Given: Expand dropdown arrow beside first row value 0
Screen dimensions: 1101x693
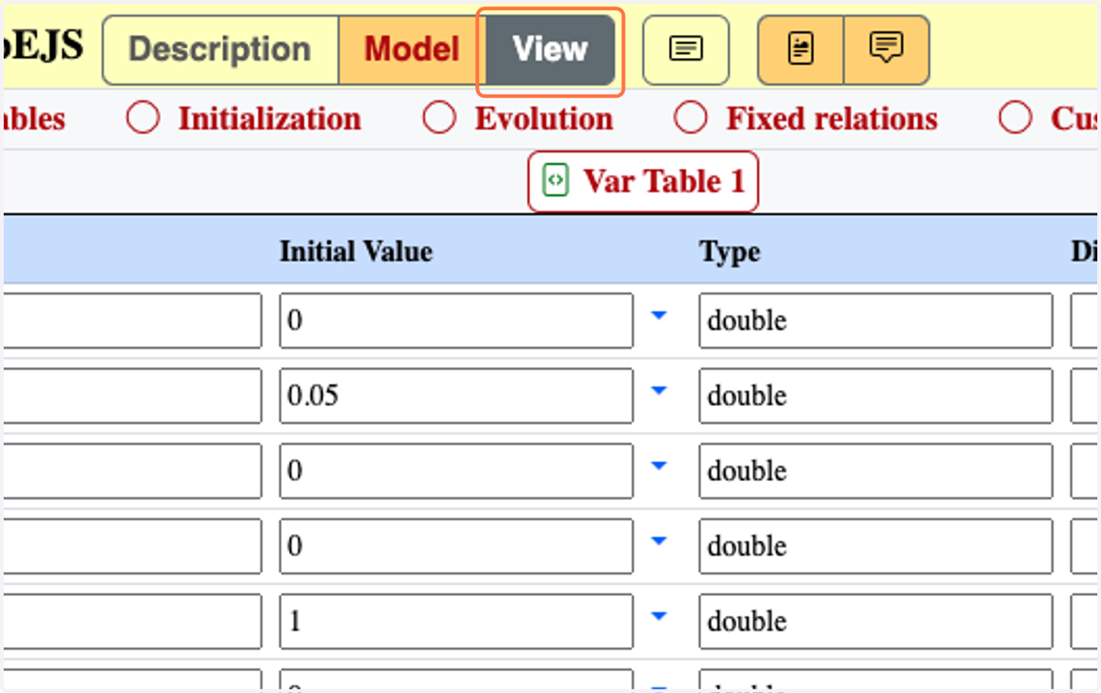Looking at the screenshot, I should click(658, 316).
